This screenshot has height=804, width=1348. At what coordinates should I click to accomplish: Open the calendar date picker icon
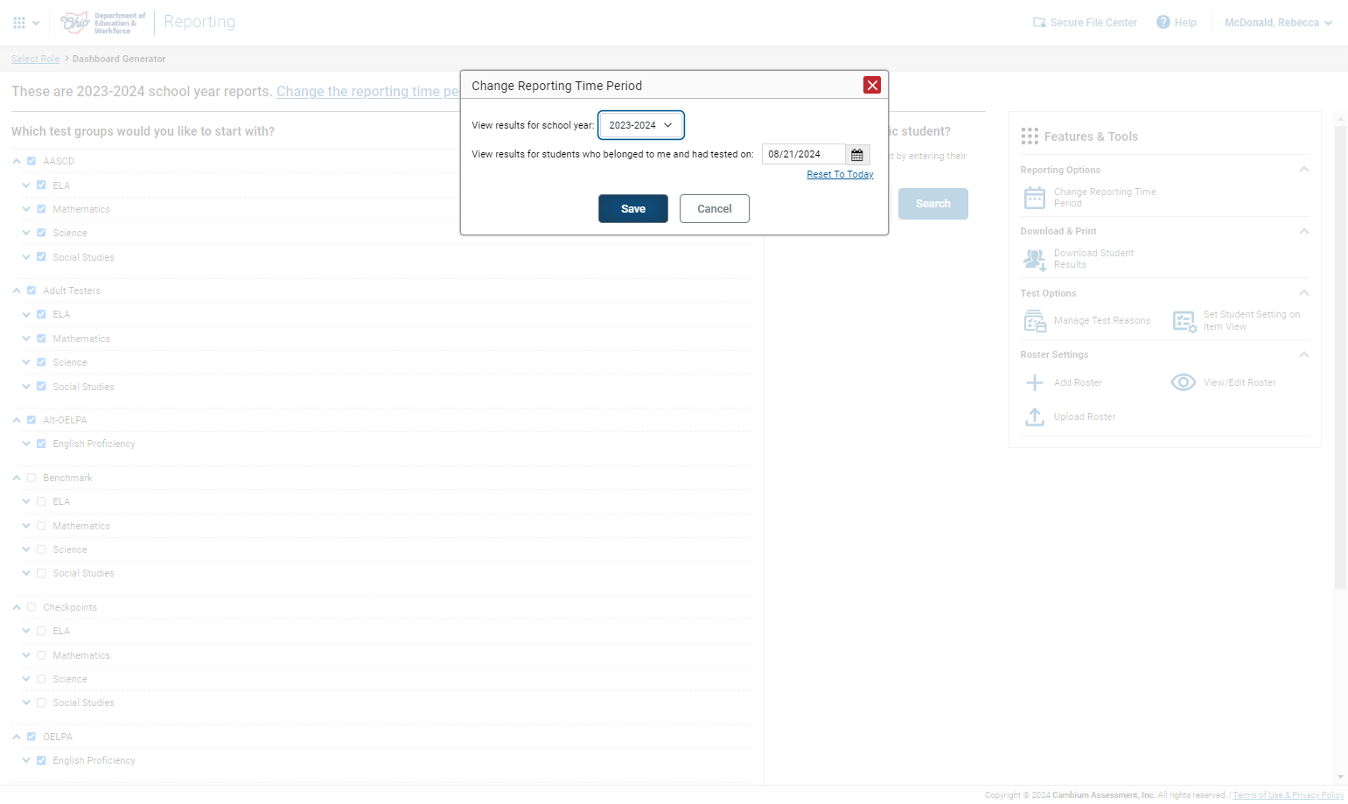pyautogui.click(x=857, y=155)
